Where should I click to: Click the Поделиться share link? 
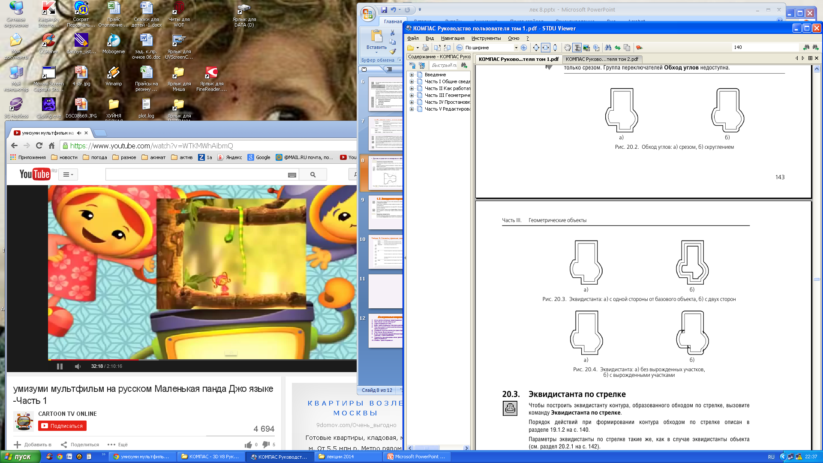80,445
